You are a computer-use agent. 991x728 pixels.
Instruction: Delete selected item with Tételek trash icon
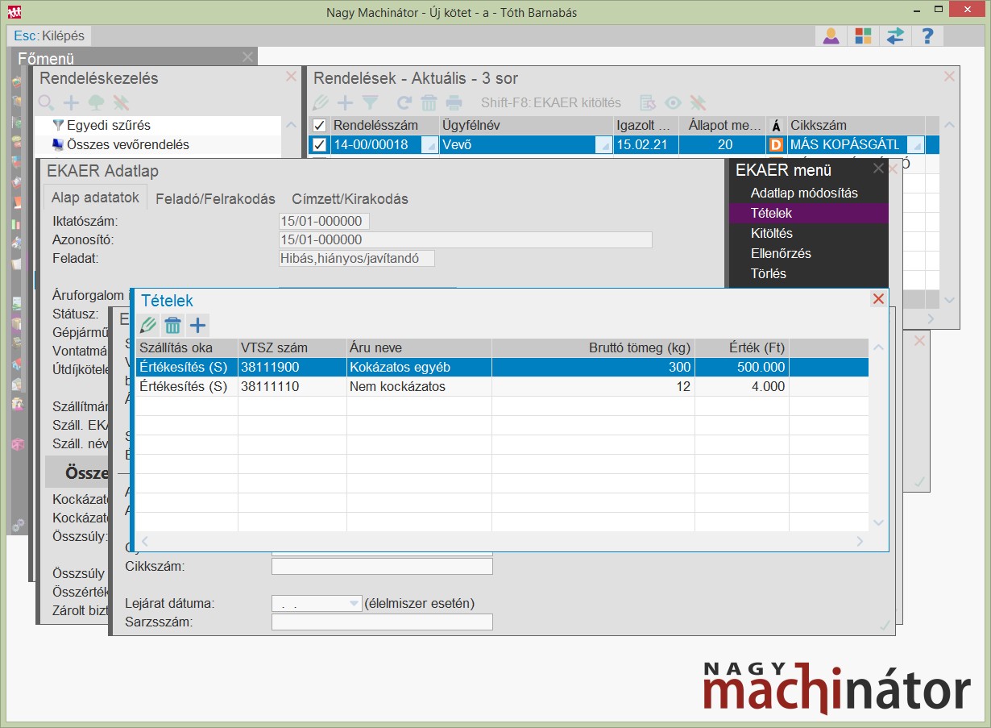(172, 326)
